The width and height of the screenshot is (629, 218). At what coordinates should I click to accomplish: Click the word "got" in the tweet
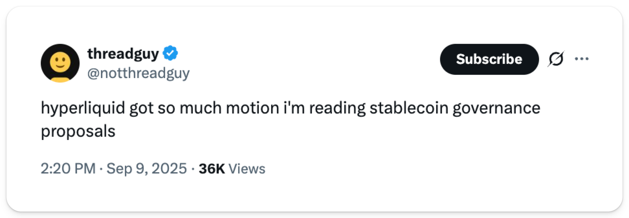(141, 108)
